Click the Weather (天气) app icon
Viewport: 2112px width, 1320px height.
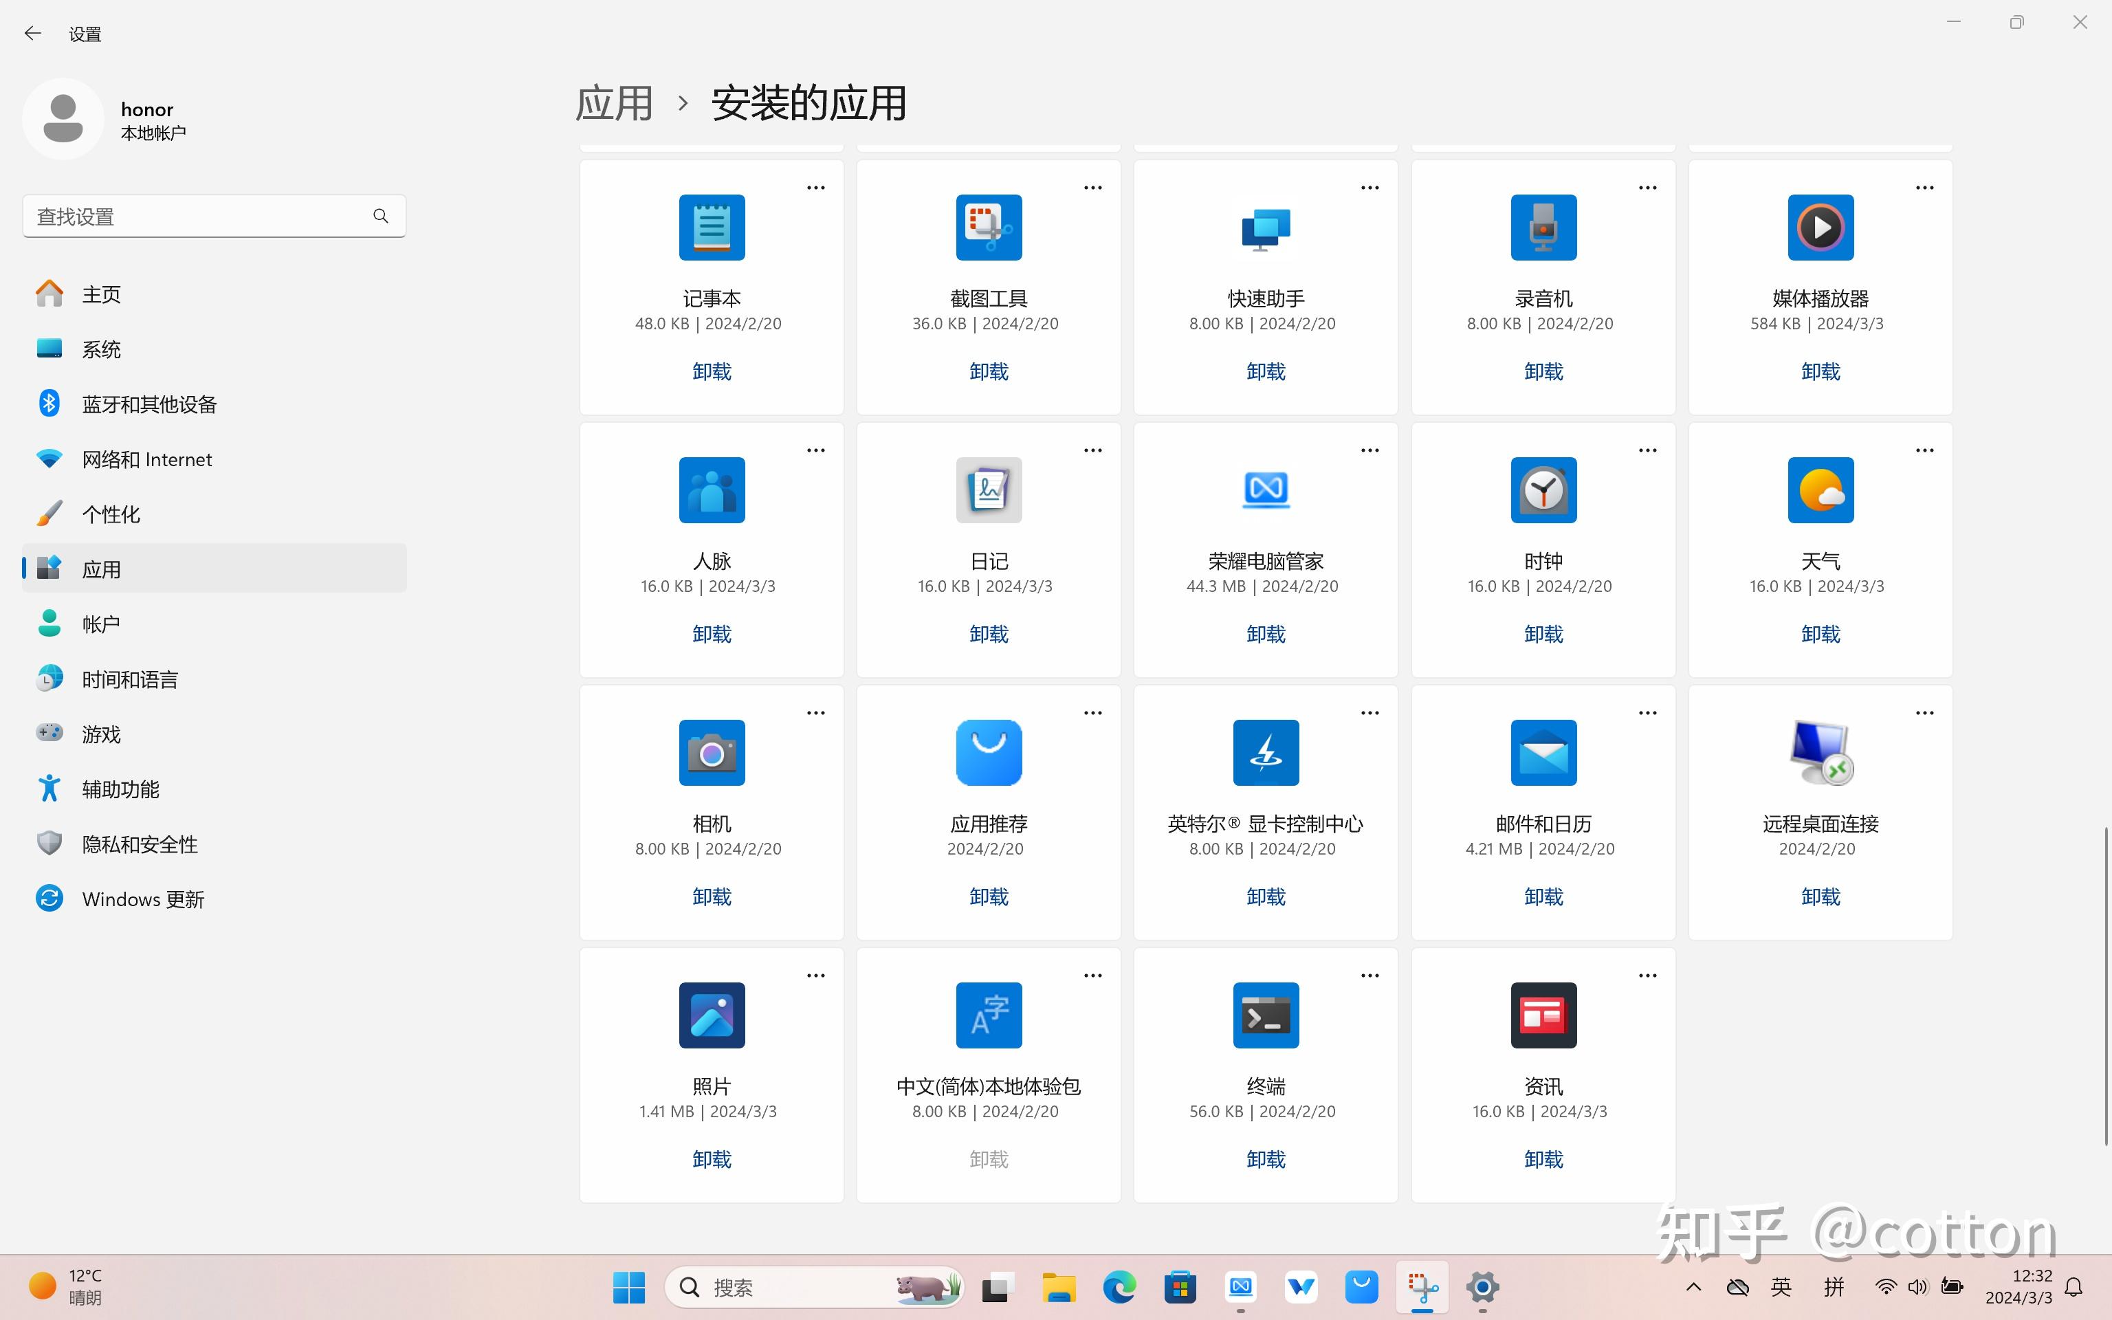pos(1820,489)
